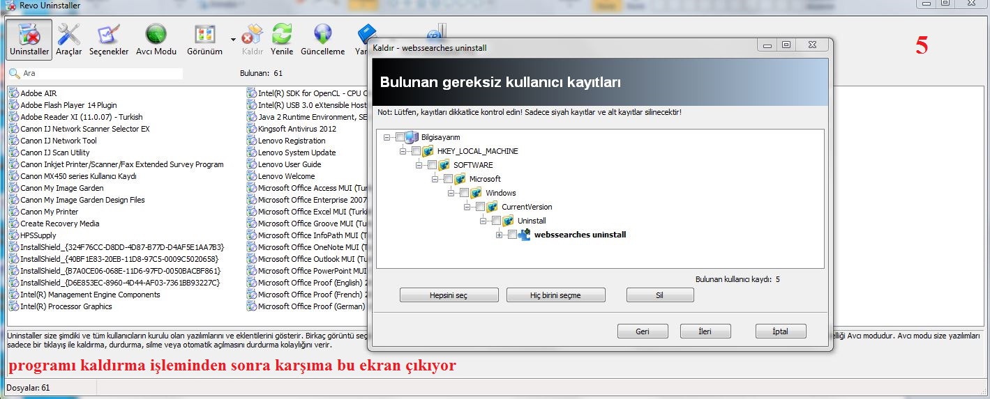Collapse the SOFTWARE tree node
The image size is (990, 399).
[x=419, y=165]
